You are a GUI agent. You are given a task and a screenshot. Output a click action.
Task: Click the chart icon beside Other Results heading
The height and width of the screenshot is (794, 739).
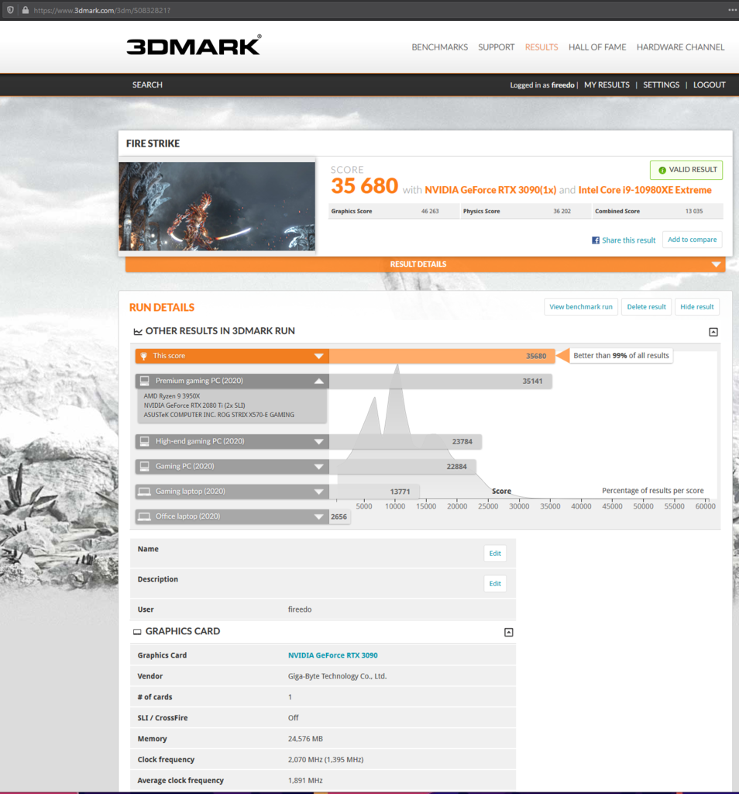pyautogui.click(x=138, y=332)
